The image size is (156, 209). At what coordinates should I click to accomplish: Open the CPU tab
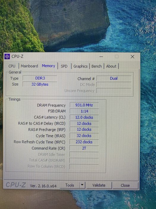12,66
